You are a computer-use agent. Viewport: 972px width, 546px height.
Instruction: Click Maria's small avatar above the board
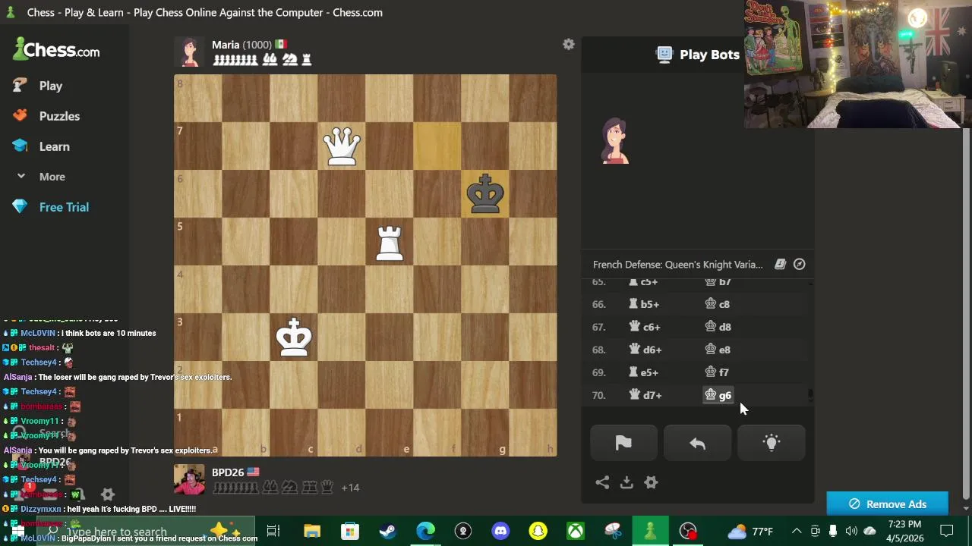[189, 52]
